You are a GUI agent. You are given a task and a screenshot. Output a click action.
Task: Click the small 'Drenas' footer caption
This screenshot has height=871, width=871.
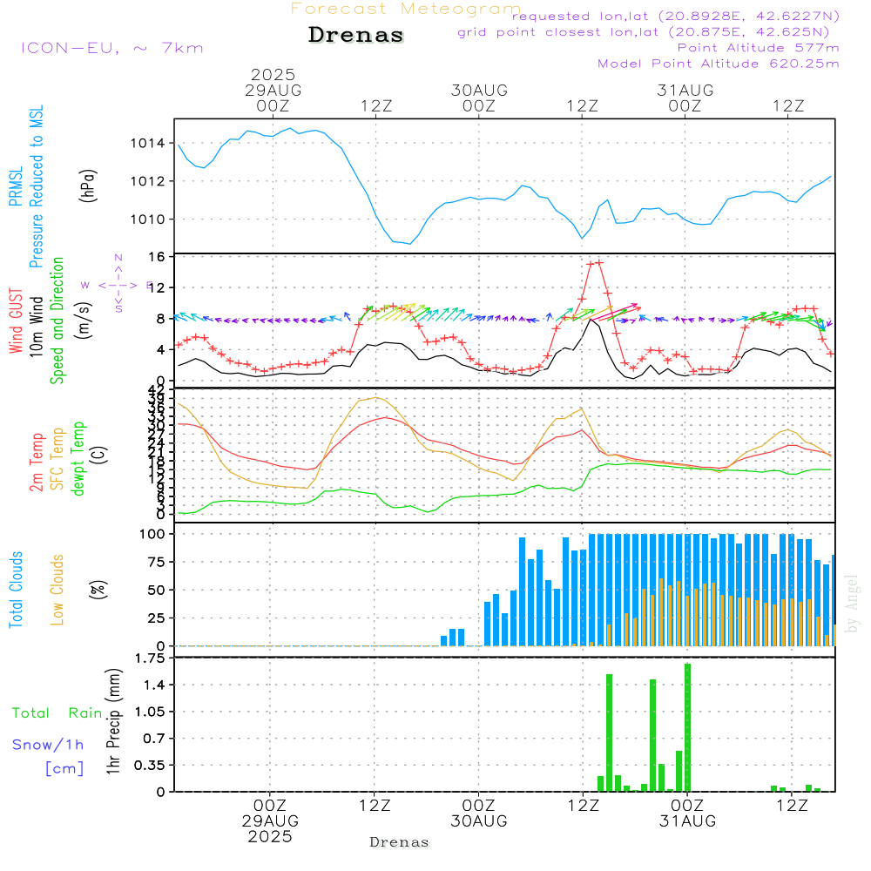tap(400, 842)
